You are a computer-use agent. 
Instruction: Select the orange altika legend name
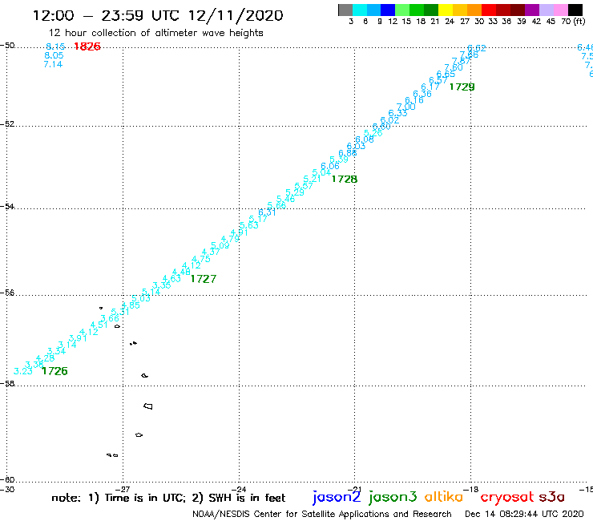444,497
